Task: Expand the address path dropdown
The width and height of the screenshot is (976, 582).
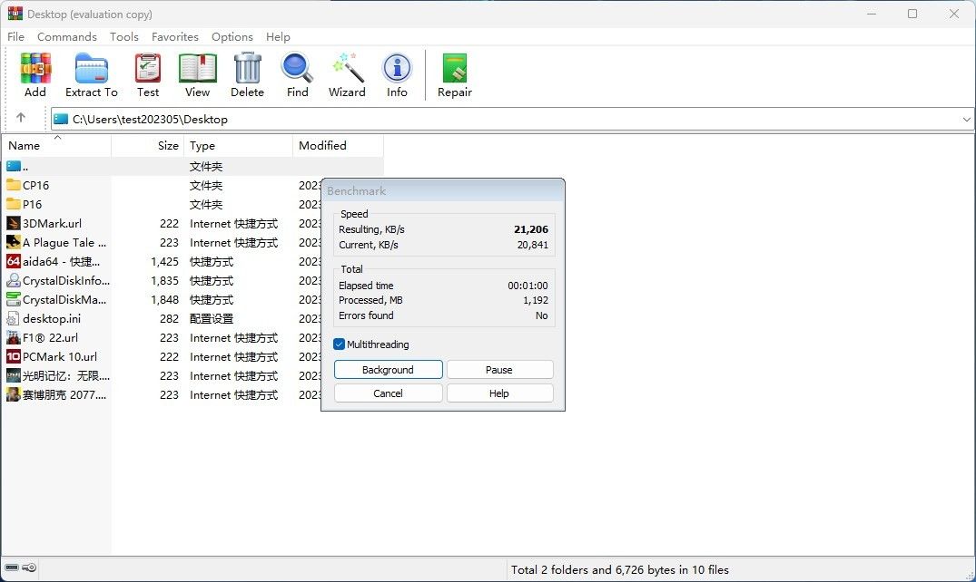Action: (965, 120)
